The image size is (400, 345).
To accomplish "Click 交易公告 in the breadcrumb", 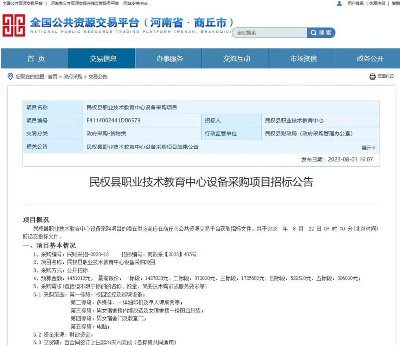I will tap(98, 77).
